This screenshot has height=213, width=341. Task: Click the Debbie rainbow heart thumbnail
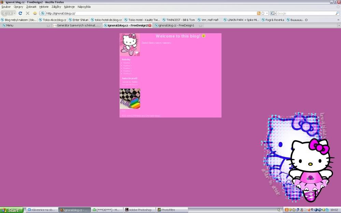pyautogui.click(x=130, y=99)
